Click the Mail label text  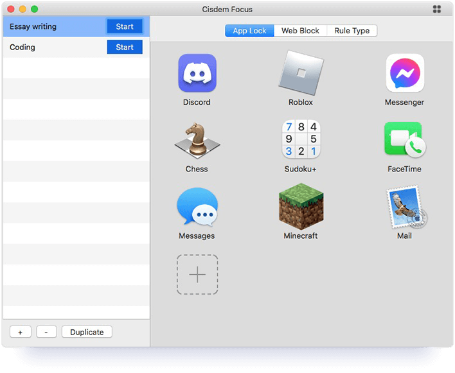coord(404,236)
